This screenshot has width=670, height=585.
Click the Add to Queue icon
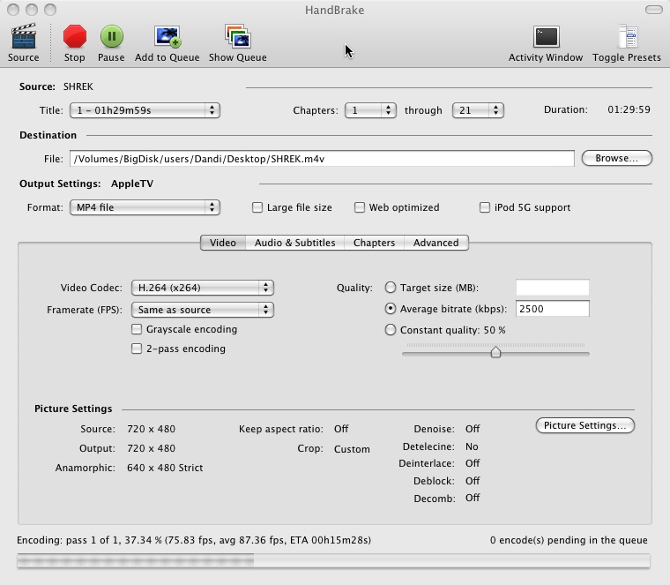pos(167,36)
